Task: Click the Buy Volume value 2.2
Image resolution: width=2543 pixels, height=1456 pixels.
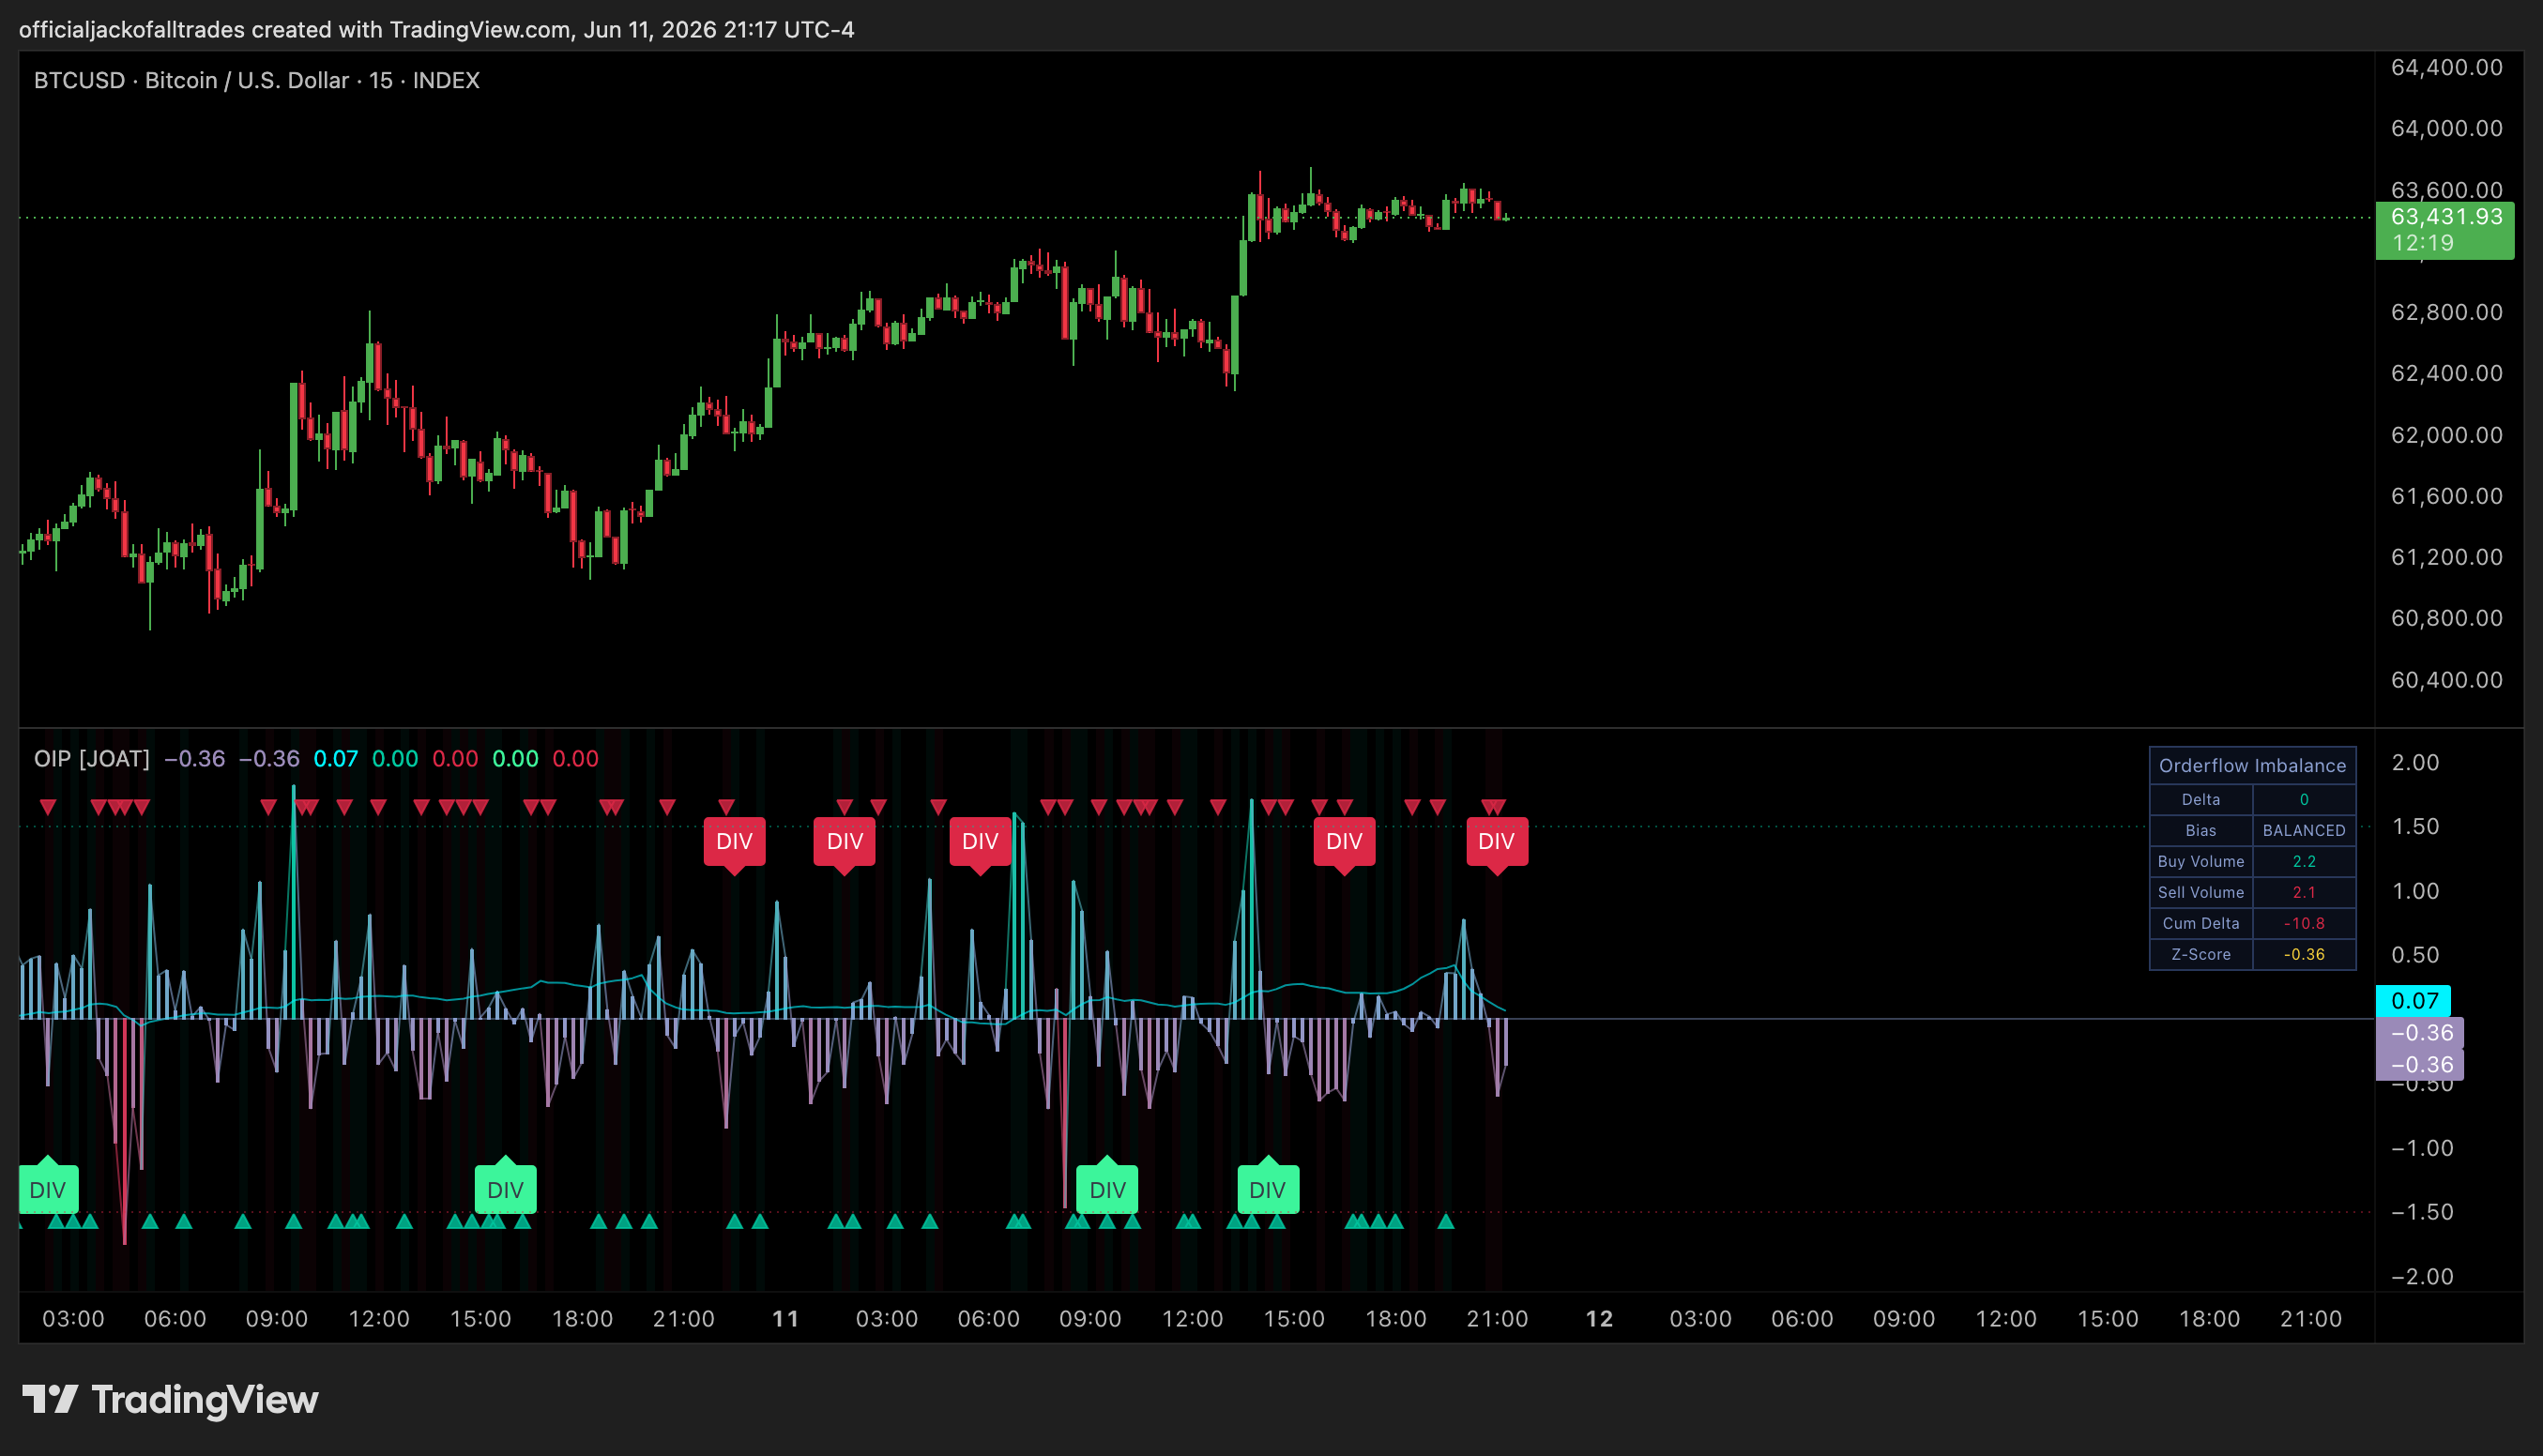Action: tap(2304, 861)
